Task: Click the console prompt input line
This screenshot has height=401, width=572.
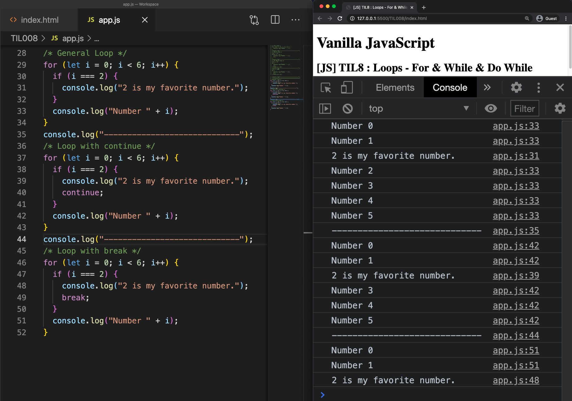Action: (x=437, y=395)
